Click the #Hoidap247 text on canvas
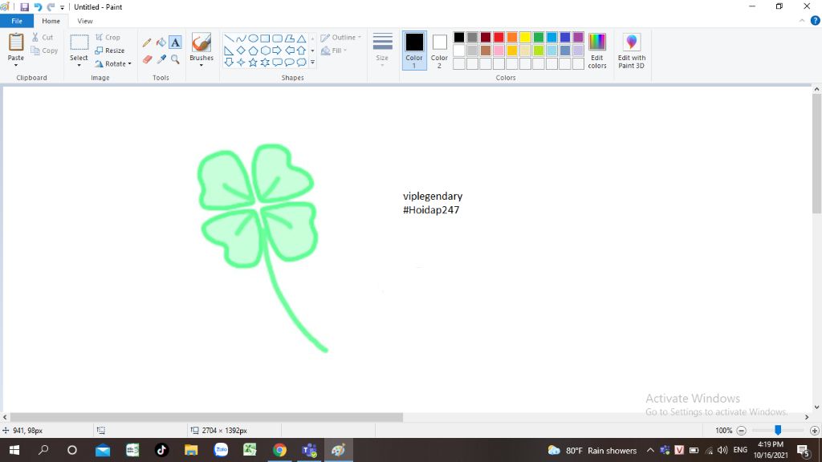The width and height of the screenshot is (822, 462). click(x=431, y=210)
